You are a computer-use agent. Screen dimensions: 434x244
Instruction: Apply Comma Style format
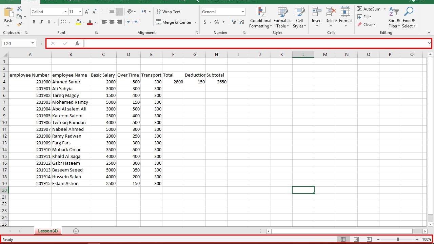pyautogui.click(x=224, y=22)
